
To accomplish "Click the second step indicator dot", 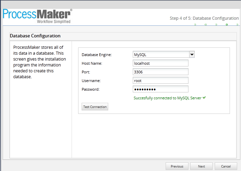I will (x=205, y=25).
